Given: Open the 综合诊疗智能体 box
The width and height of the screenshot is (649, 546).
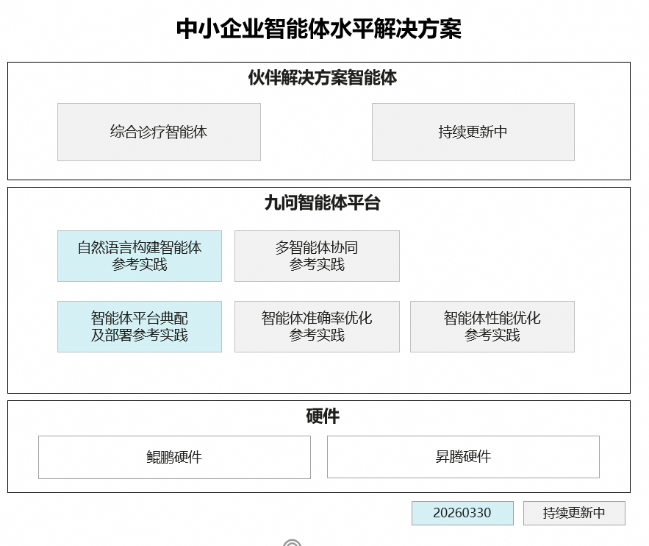Looking at the screenshot, I should point(159,132).
